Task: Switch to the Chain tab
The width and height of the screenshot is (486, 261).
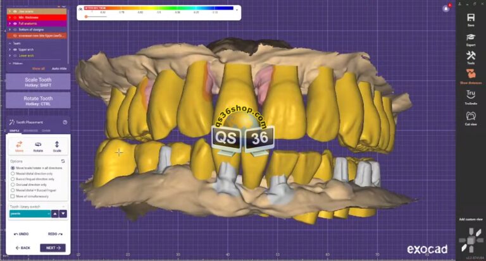Action: tap(46, 131)
